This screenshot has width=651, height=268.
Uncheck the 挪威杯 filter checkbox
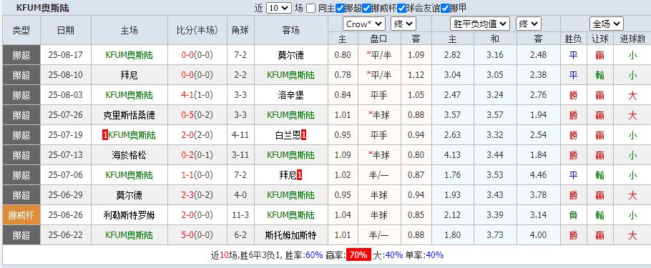(x=366, y=8)
